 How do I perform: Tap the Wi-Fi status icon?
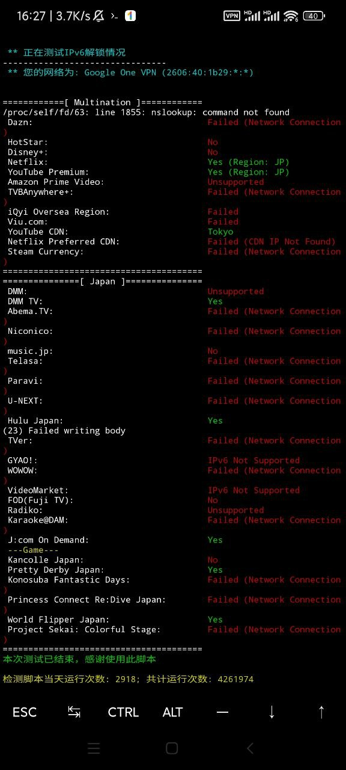291,16
